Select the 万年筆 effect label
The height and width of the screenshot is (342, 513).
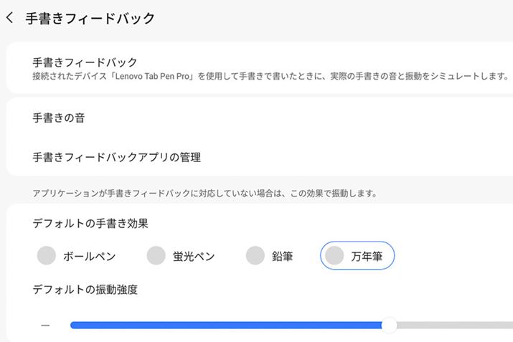coord(366,256)
